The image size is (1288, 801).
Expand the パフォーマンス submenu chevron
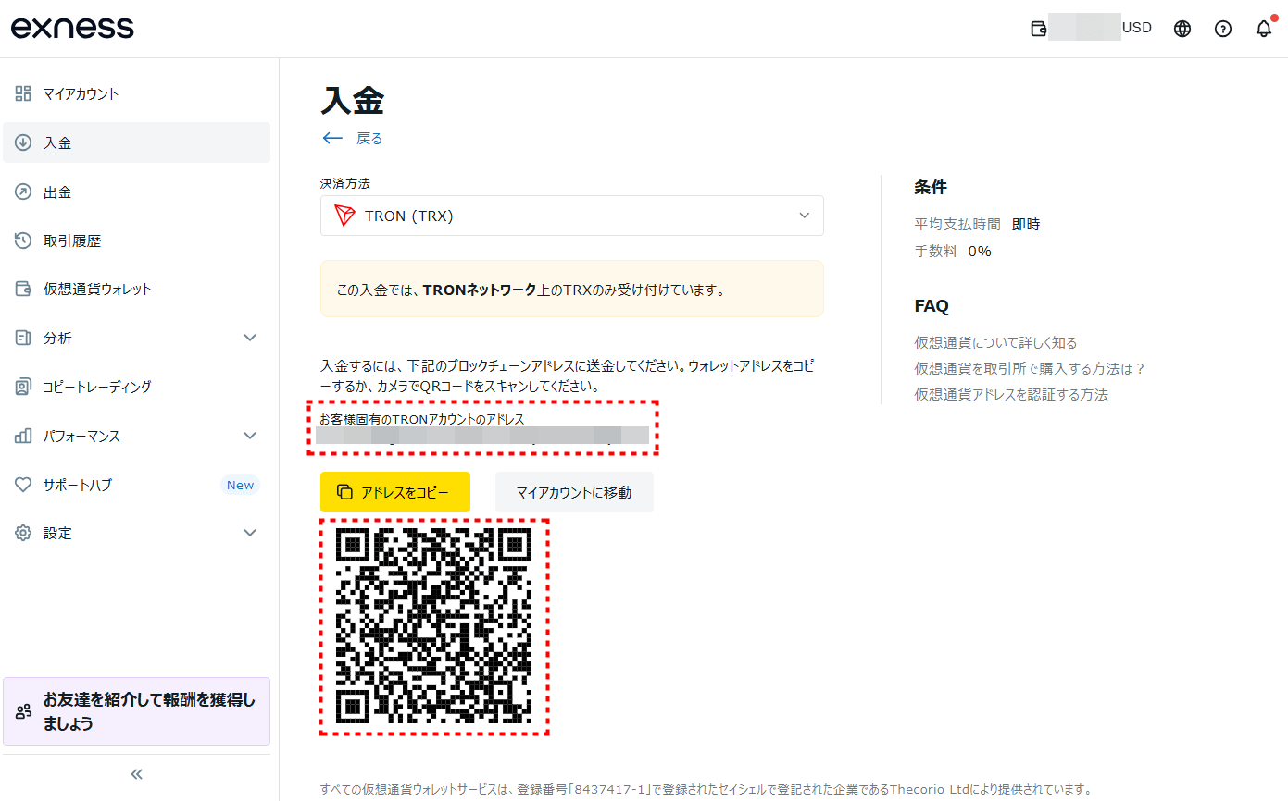click(x=250, y=436)
